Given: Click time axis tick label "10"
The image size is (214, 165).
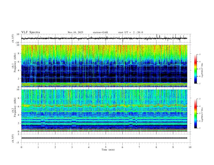Looking at the screenshot, I should tap(190, 147).
